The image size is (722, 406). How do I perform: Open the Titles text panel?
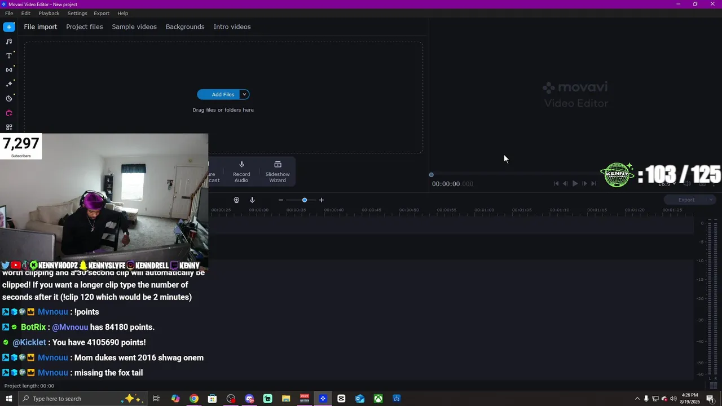[9, 55]
